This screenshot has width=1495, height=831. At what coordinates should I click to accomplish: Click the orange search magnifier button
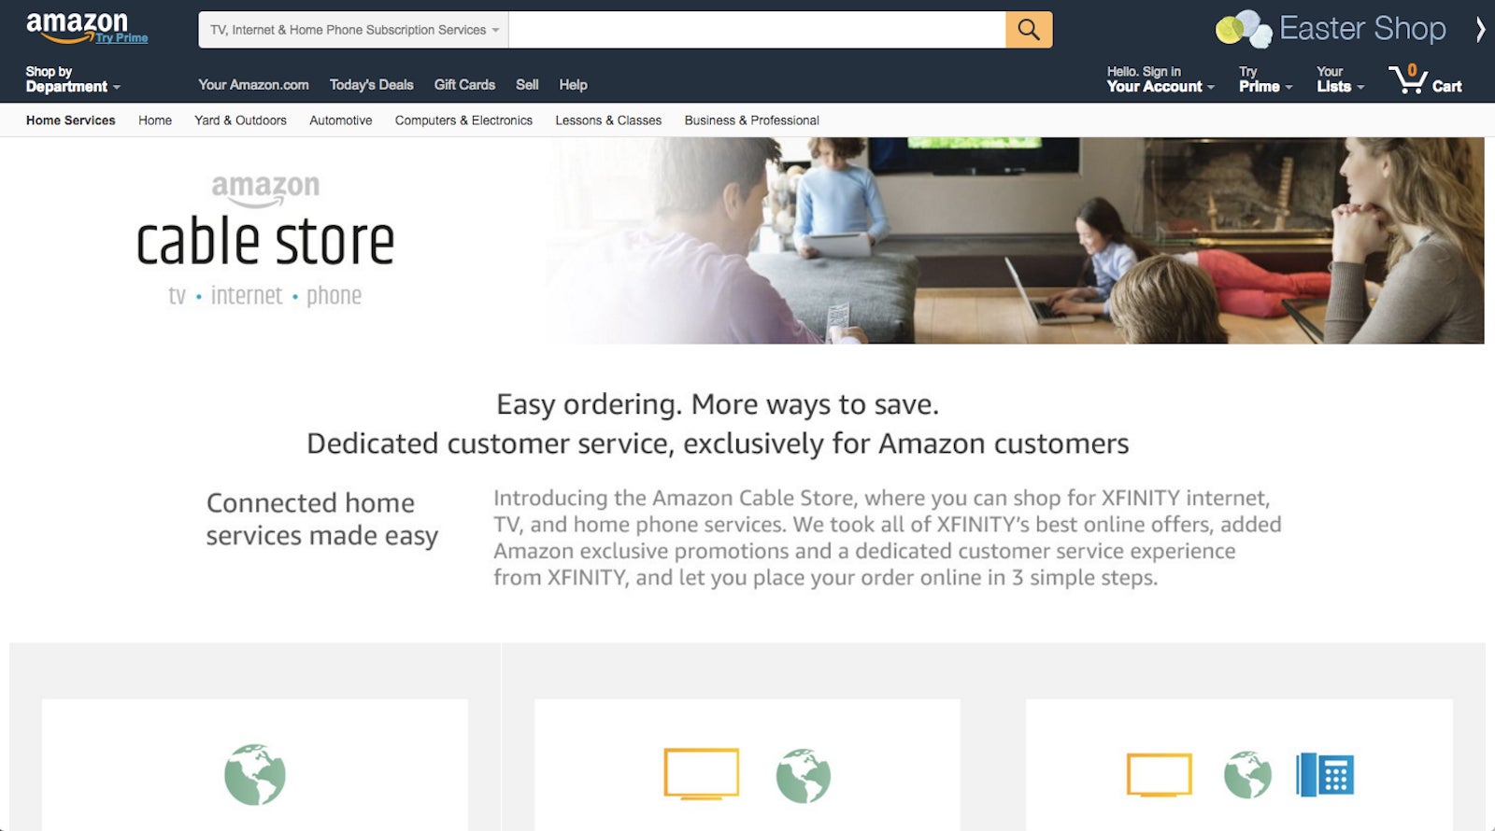coord(1029,30)
